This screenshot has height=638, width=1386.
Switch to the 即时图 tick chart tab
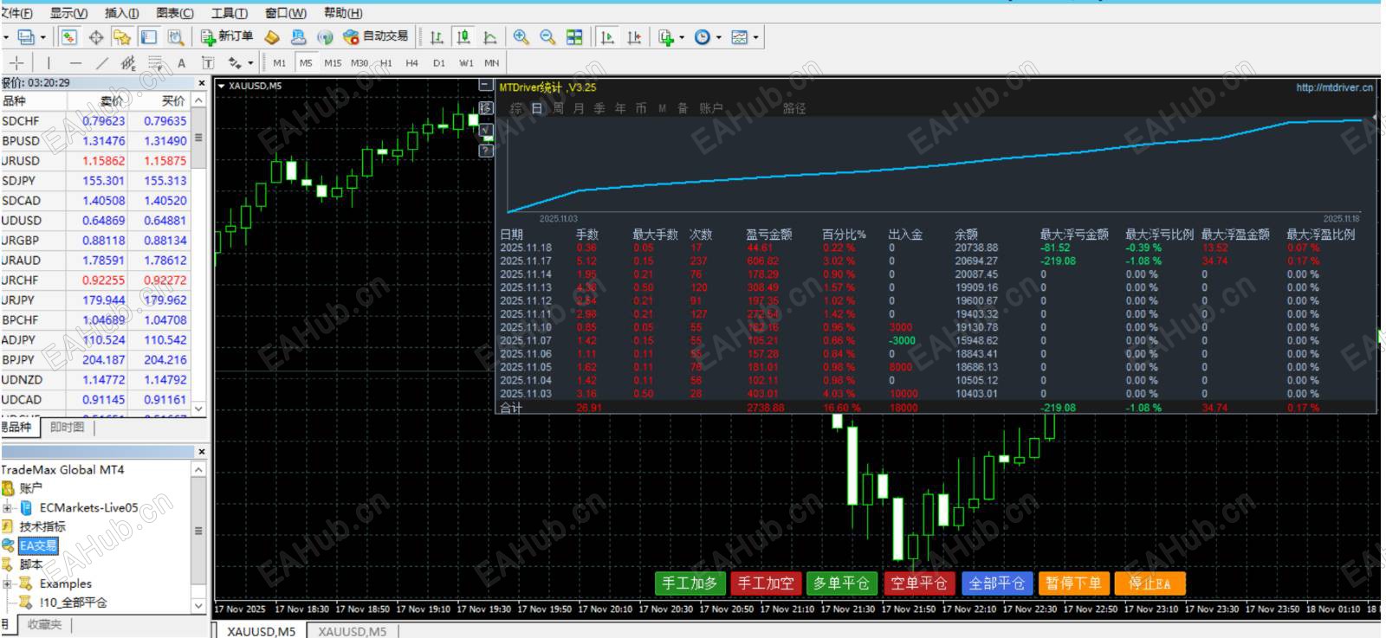68,427
